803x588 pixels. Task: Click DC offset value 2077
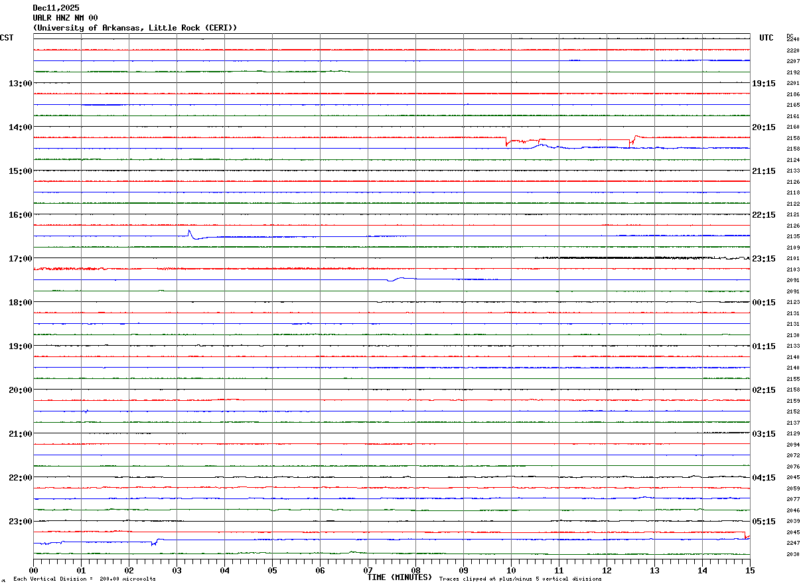[x=792, y=499]
